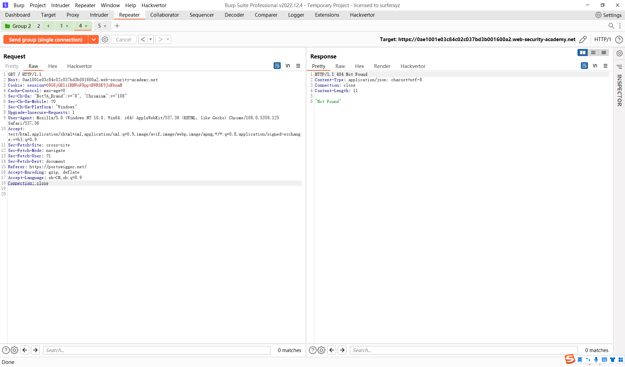Switch Response view to Render

pos(382,66)
